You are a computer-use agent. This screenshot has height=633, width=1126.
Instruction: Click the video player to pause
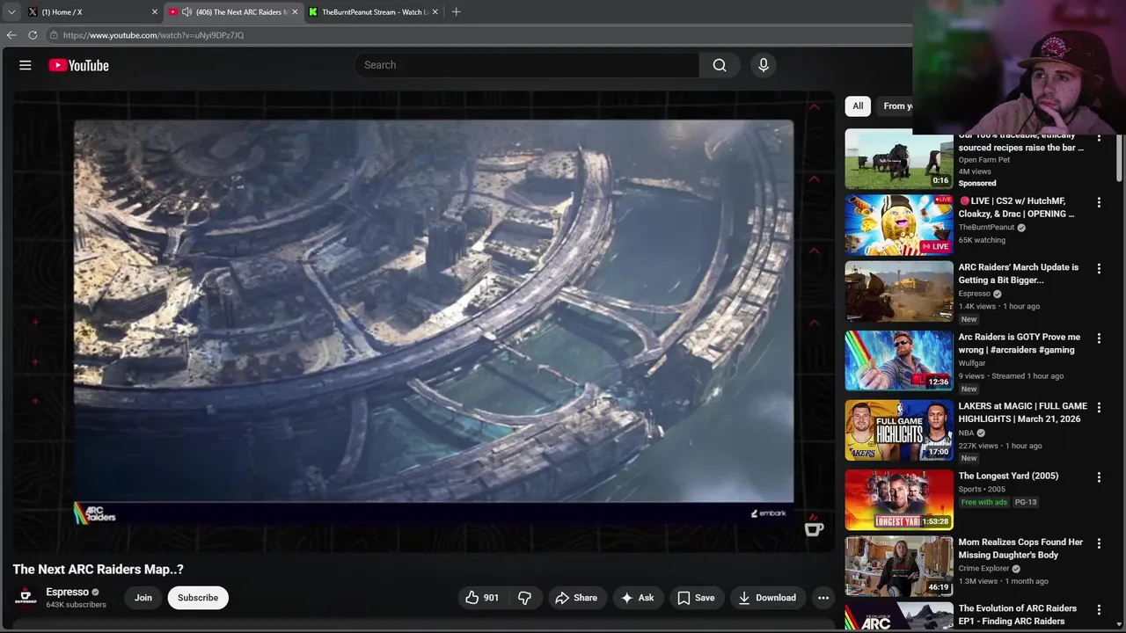click(423, 321)
